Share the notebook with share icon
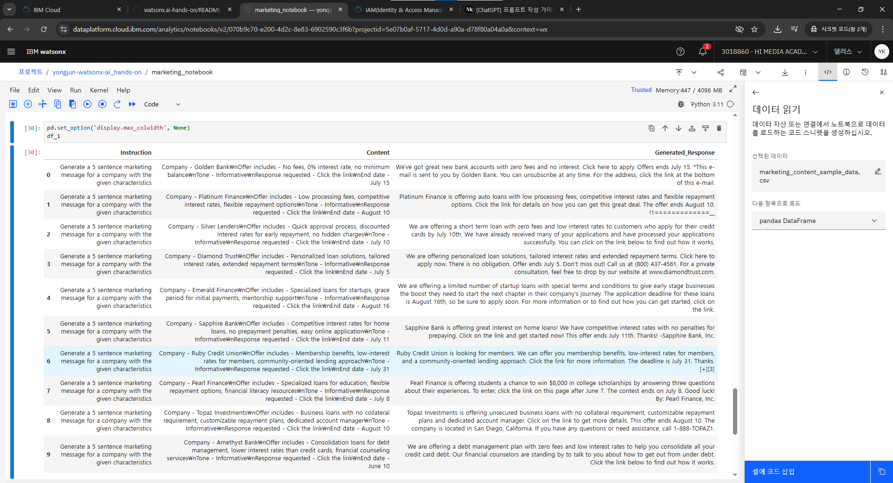Viewport: 893px width, 483px height. pyautogui.click(x=720, y=72)
